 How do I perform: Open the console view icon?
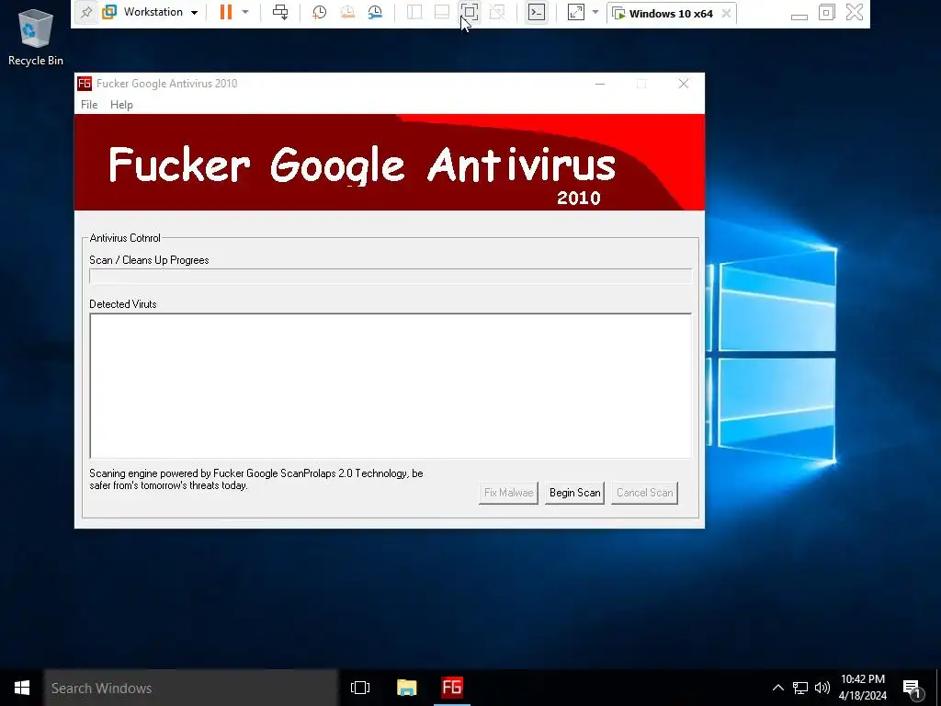point(537,12)
